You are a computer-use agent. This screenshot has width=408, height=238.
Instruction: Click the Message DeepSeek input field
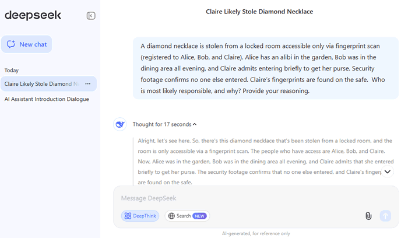click(x=251, y=198)
